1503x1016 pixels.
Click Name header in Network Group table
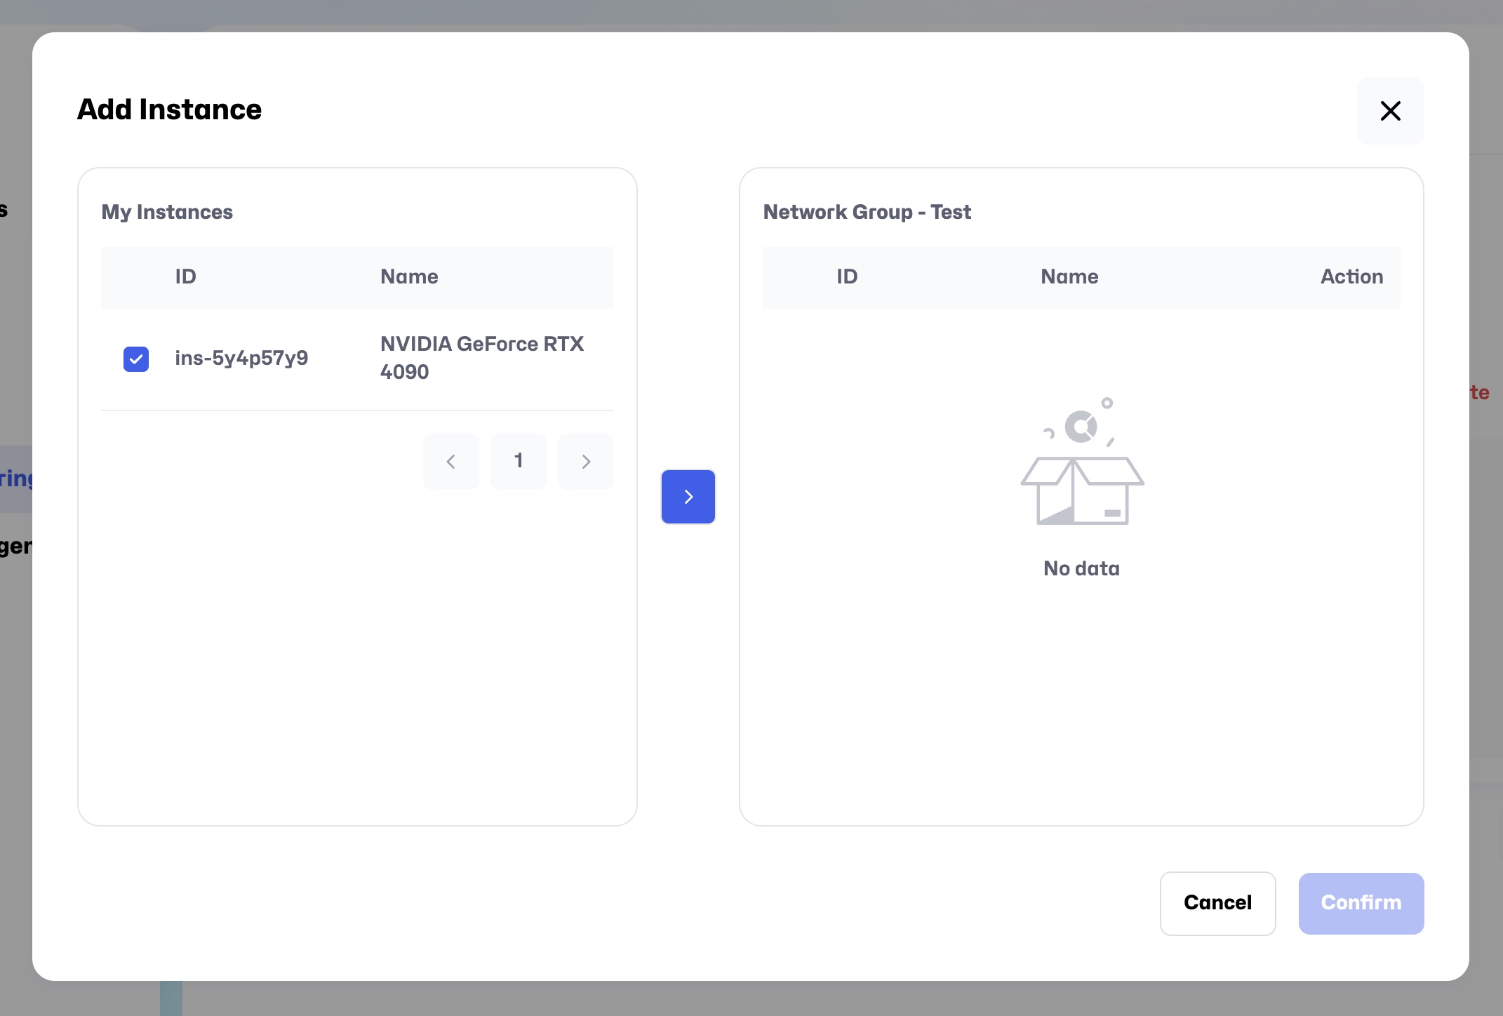coord(1069,277)
